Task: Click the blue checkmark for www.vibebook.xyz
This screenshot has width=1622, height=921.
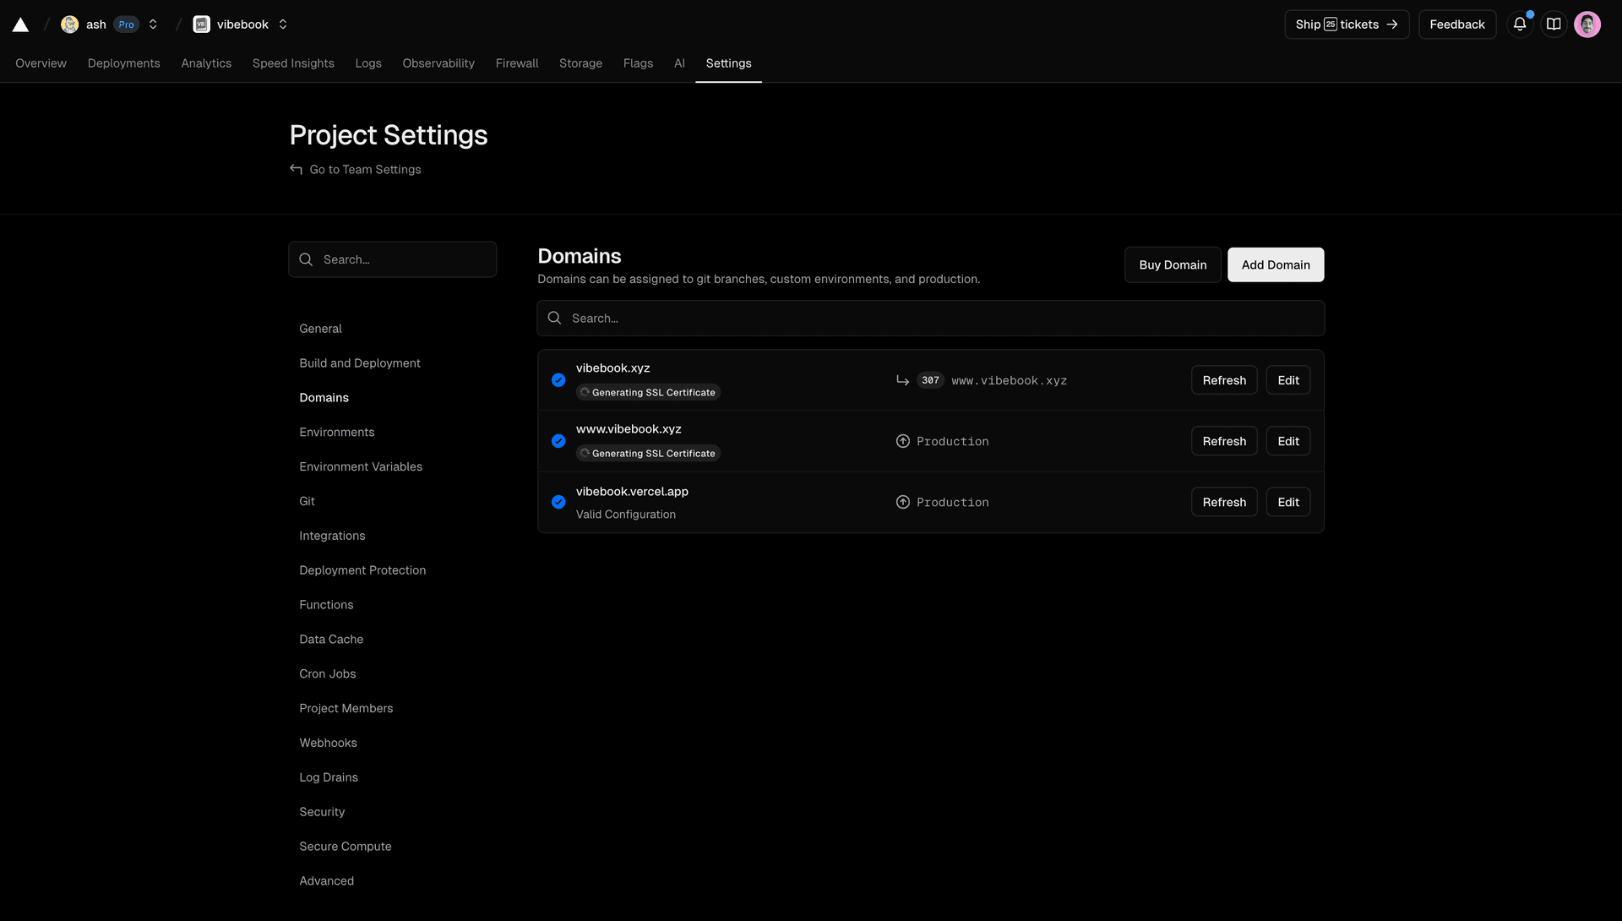Action: (x=558, y=441)
